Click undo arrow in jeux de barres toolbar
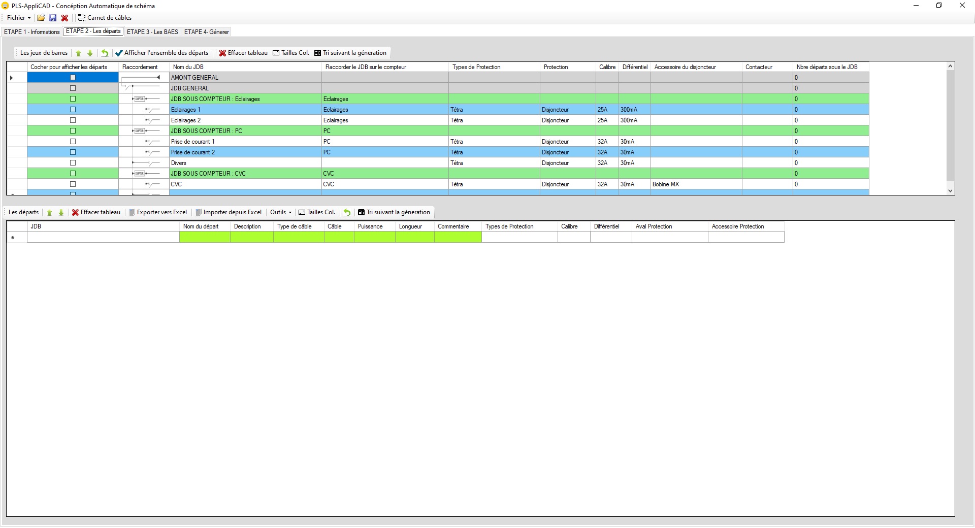Image resolution: width=975 pixels, height=528 pixels. click(x=105, y=53)
